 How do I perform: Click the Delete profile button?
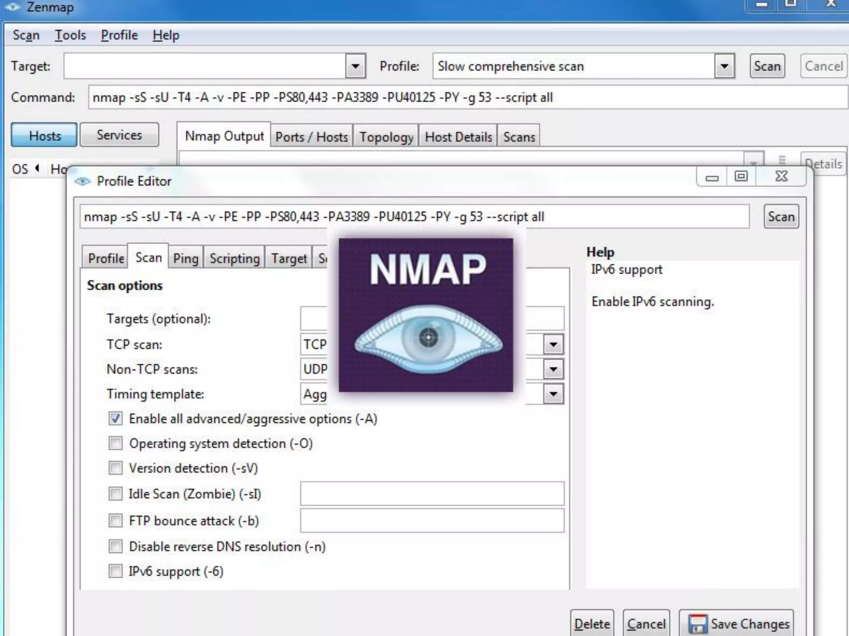592,624
